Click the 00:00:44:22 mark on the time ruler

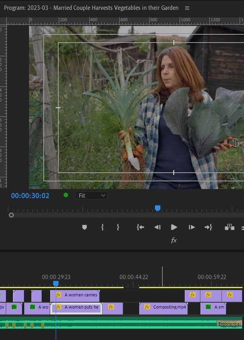134,277
